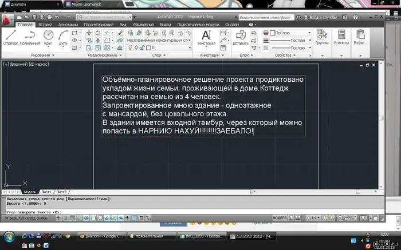
Task: Click the Windows Start button
Action: (9, 236)
